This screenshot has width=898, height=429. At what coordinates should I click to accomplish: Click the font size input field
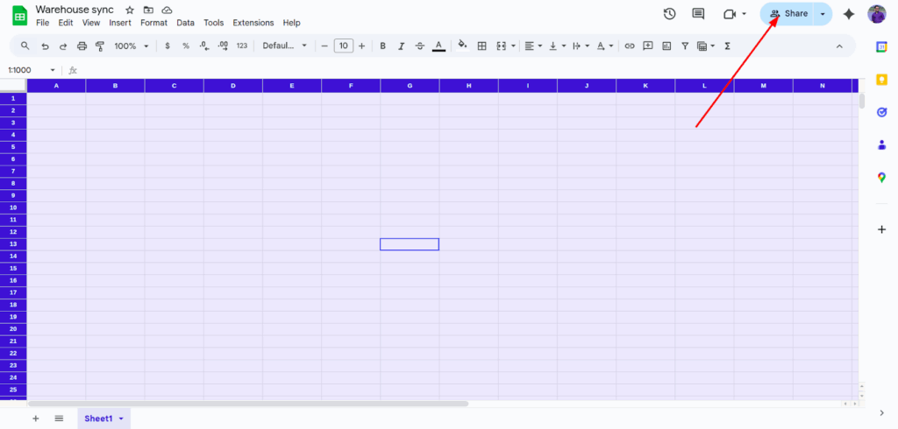[343, 46]
